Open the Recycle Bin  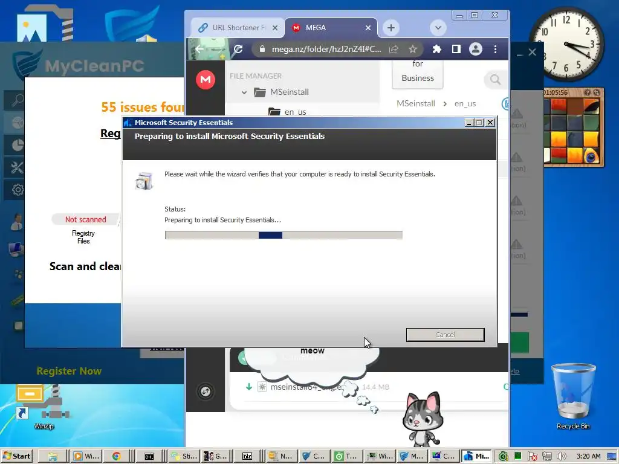[573, 396]
